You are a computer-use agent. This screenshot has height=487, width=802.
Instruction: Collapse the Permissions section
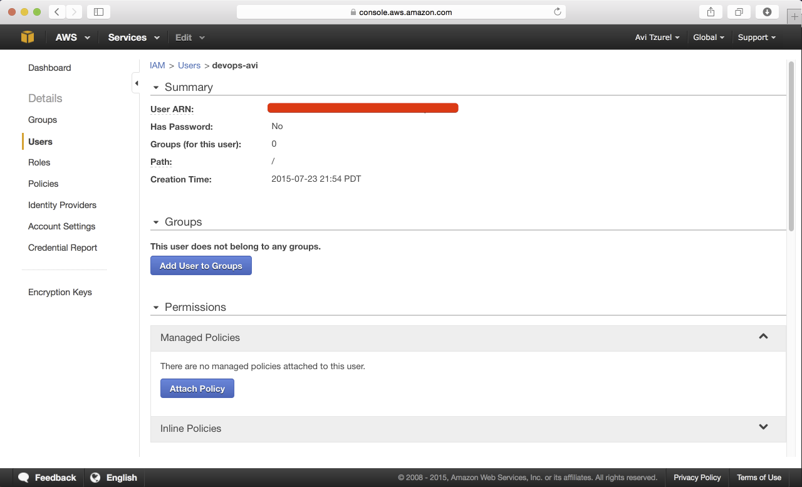[x=156, y=307]
